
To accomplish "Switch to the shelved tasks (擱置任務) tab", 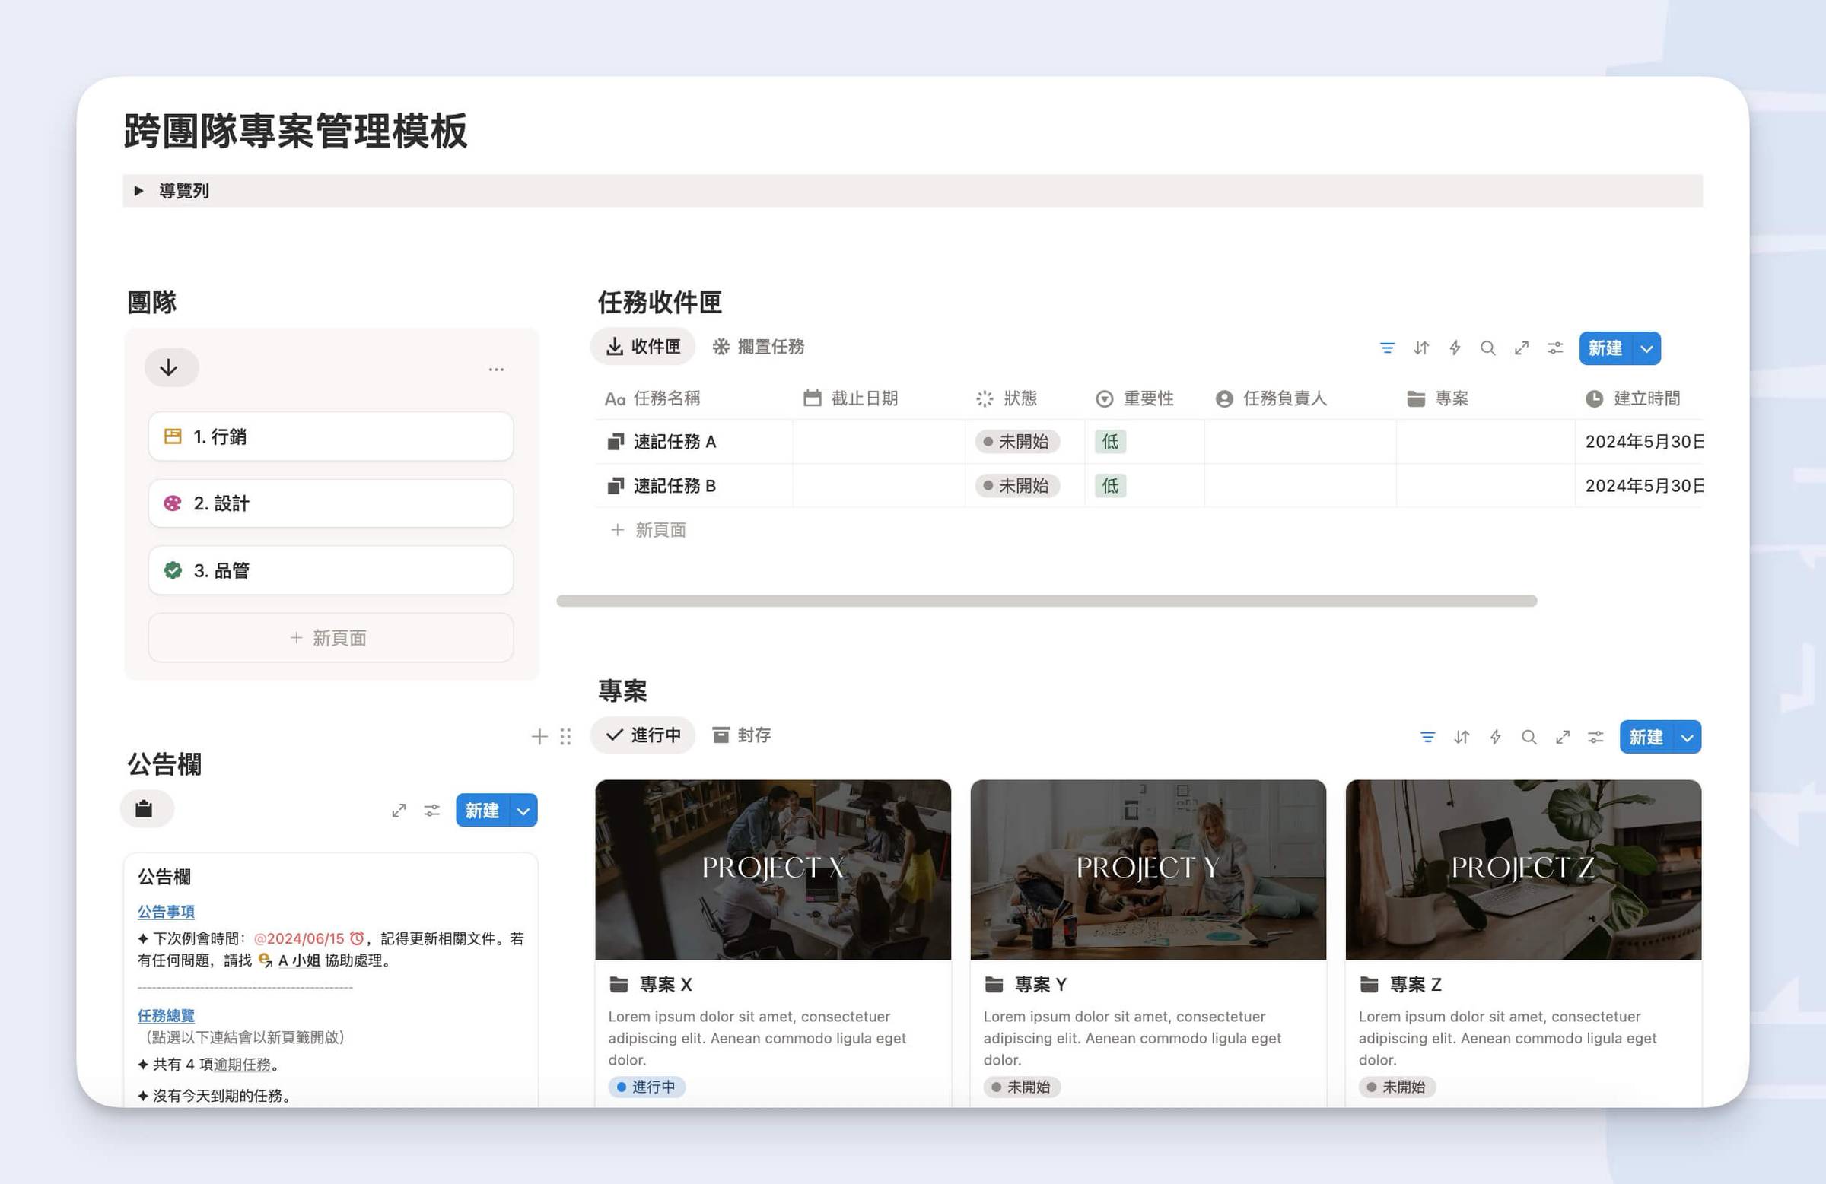I will pyautogui.click(x=758, y=347).
